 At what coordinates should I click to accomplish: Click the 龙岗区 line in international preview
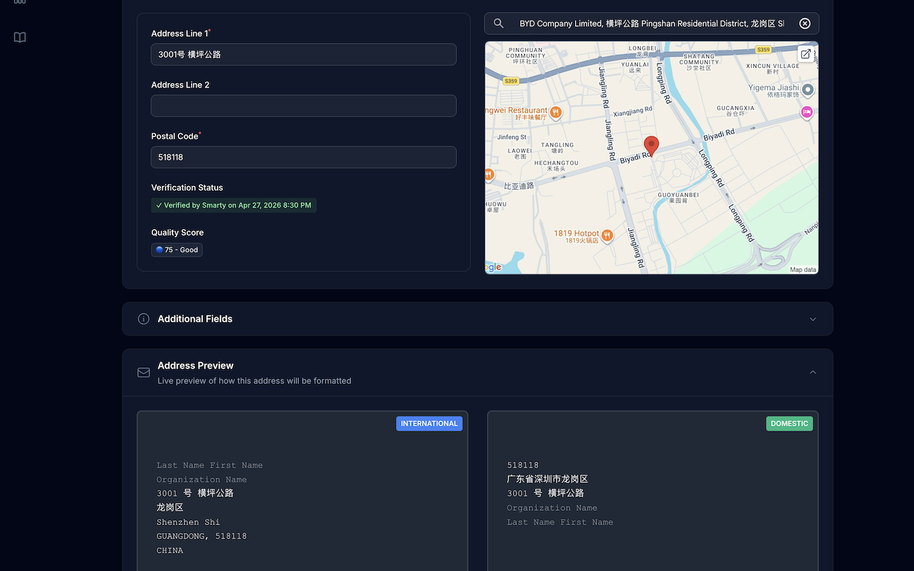[170, 508]
